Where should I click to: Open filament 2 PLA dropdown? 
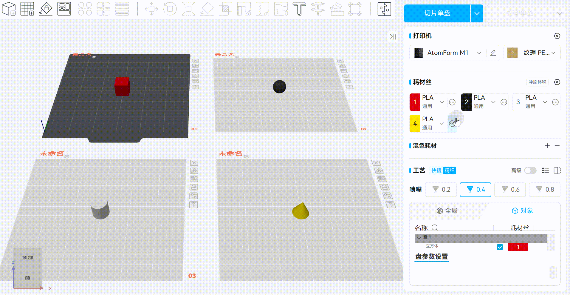point(493,102)
